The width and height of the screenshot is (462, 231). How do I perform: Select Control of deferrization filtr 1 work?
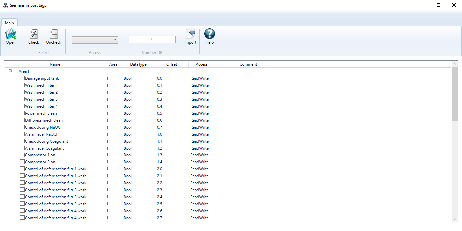tap(56, 169)
